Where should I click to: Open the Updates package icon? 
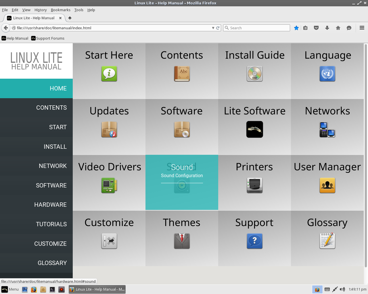109,129
